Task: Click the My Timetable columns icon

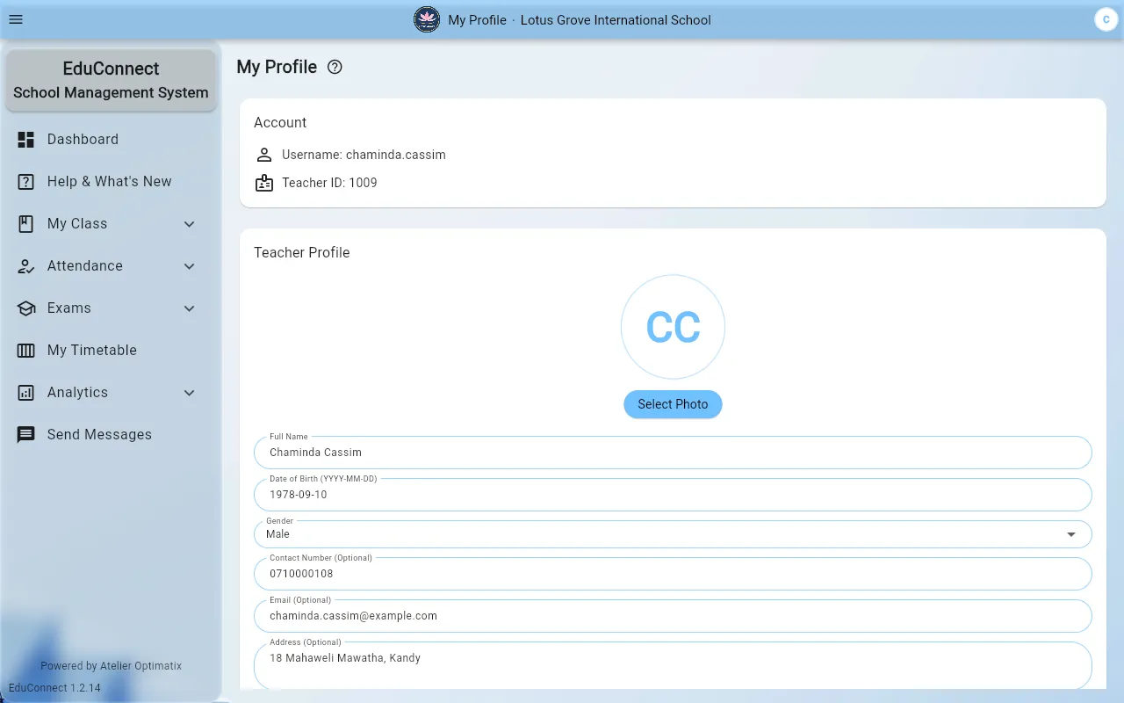Action: pos(26,350)
